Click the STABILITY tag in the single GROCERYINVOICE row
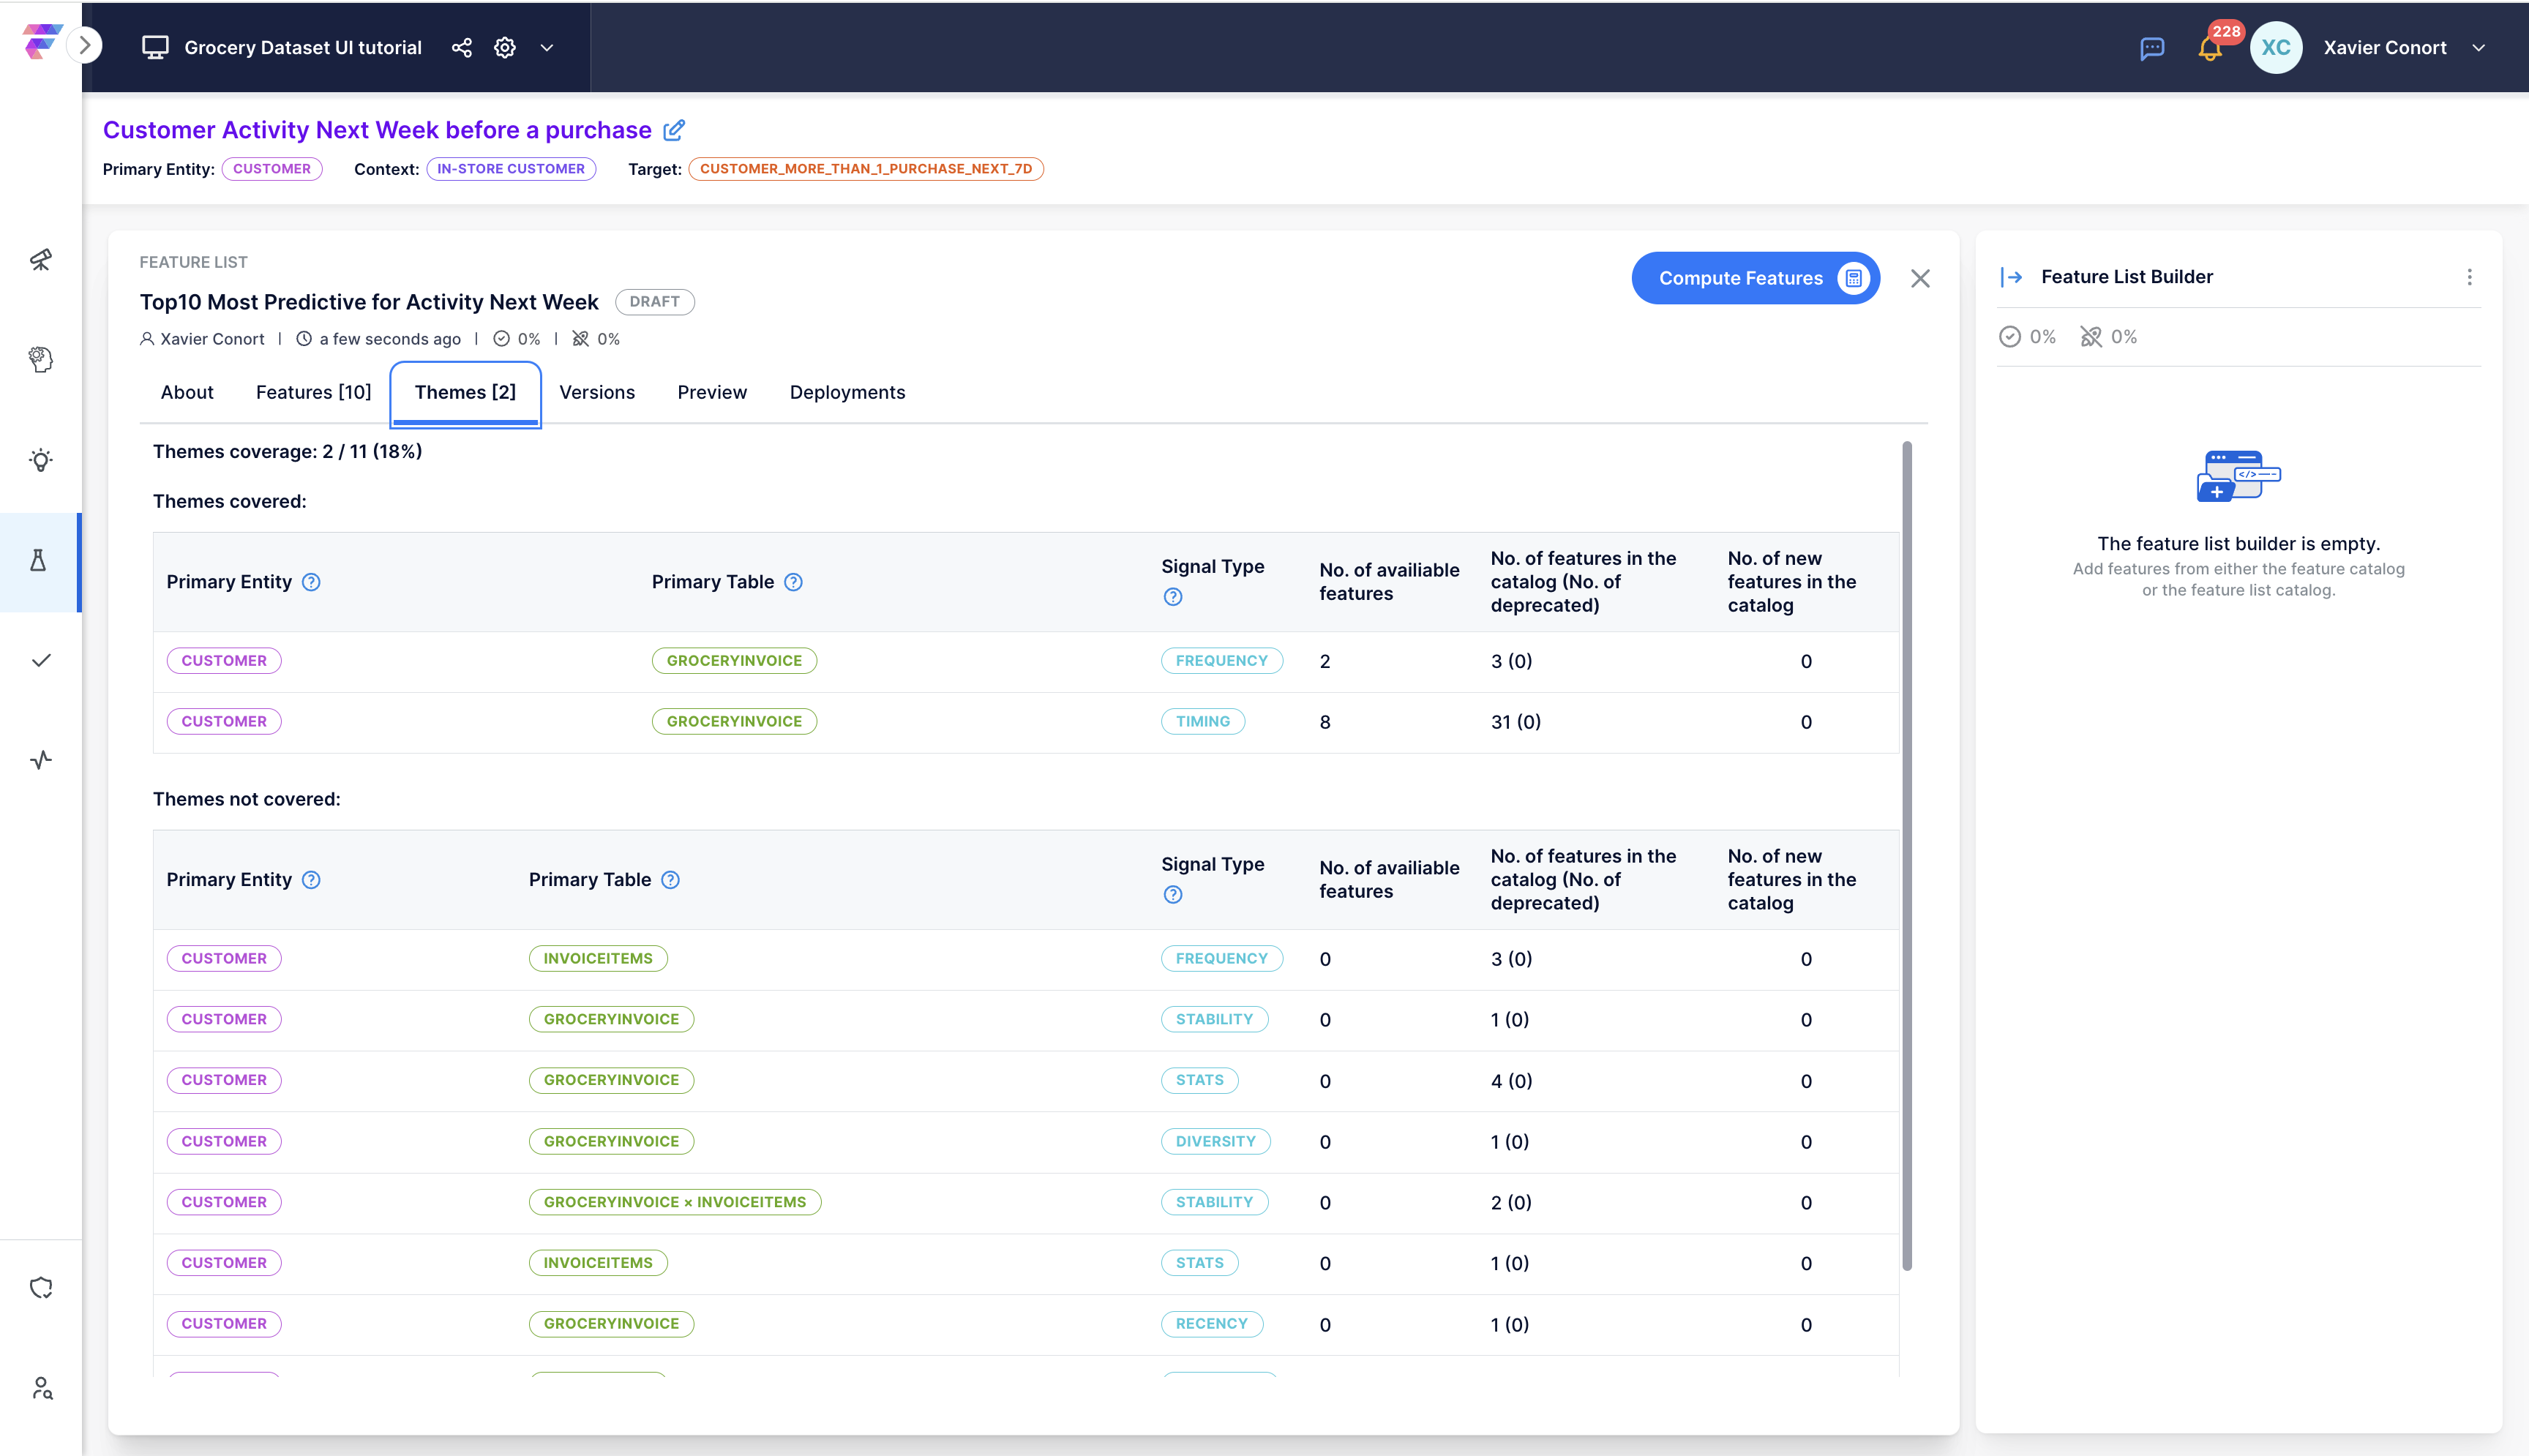The height and width of the screenshot is (1456, 2529). [1214, 1019]
